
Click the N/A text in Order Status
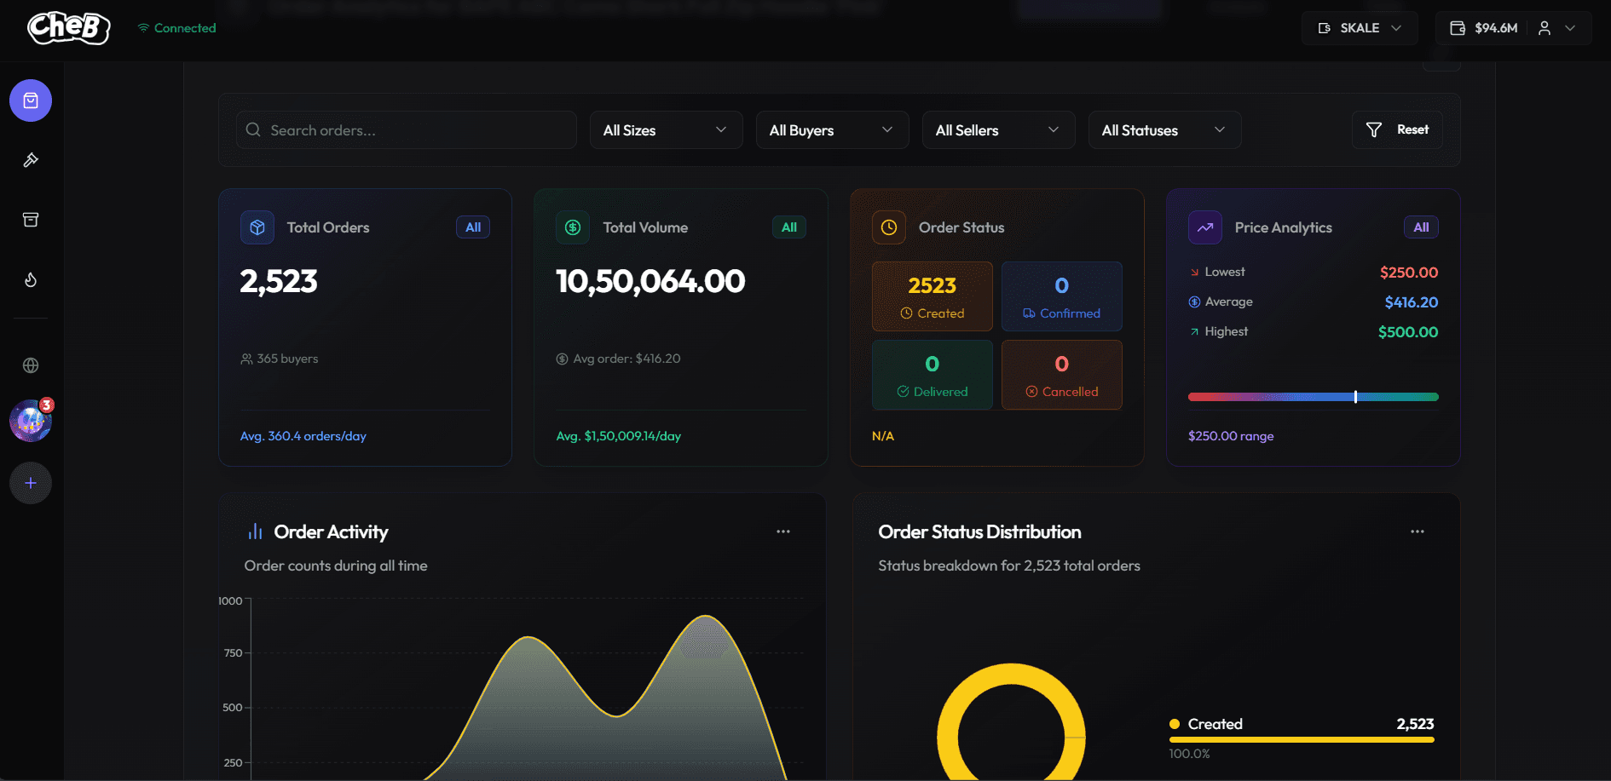[x=883, y=436]
